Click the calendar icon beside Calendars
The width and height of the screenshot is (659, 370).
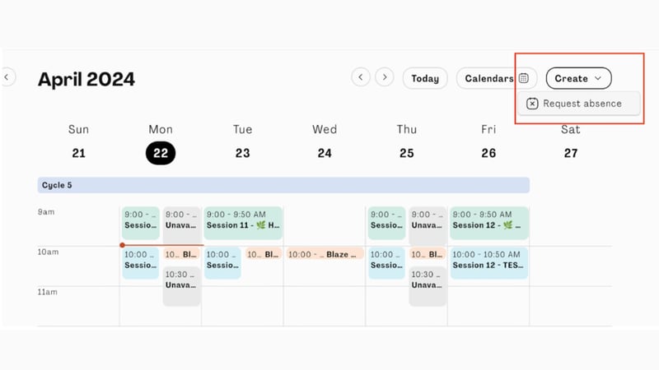[524, 78]
